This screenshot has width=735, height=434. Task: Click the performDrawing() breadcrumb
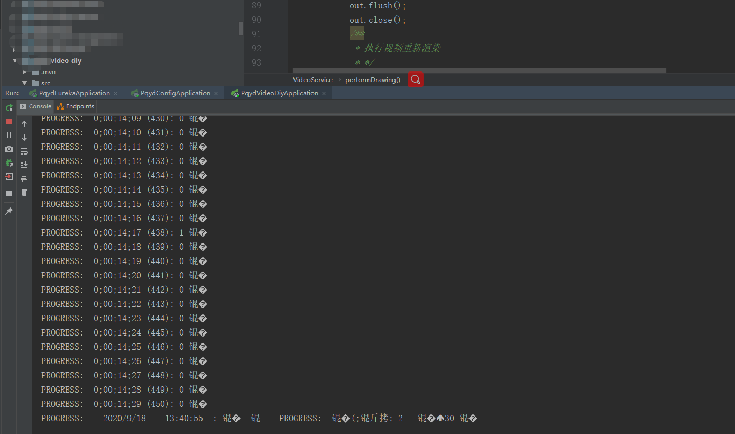[x=373, y=80]
